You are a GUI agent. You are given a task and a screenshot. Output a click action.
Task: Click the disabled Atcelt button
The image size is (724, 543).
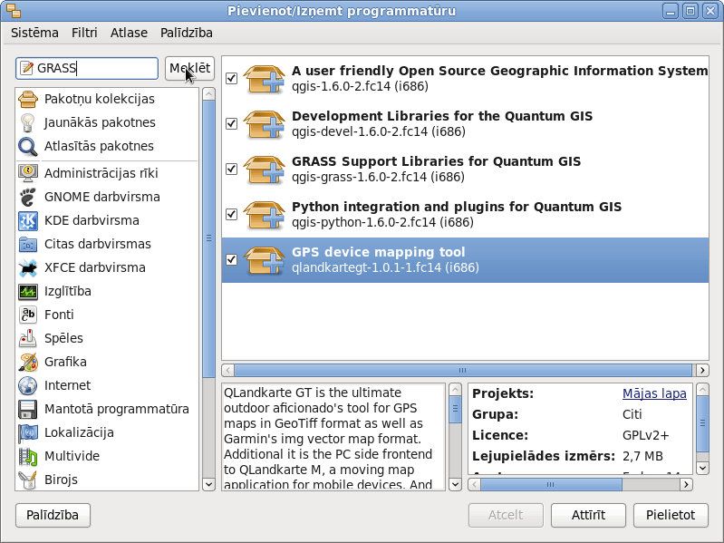(506, 515)
